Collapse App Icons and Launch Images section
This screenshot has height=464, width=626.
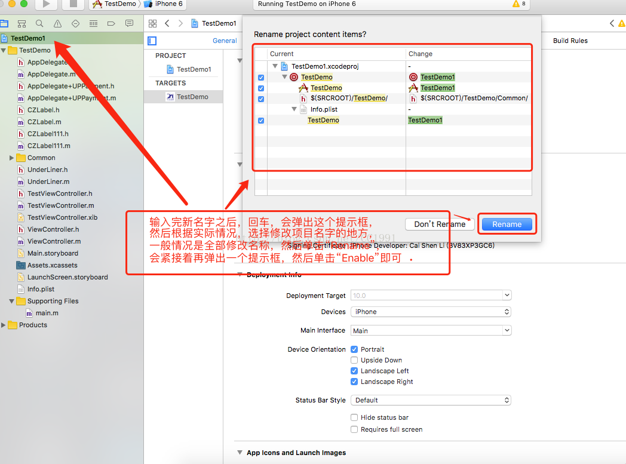click(240, 453)
